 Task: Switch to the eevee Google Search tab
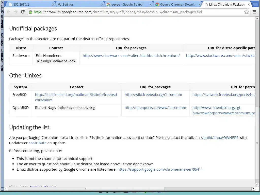pyautogui.click(x=128, y=5)
